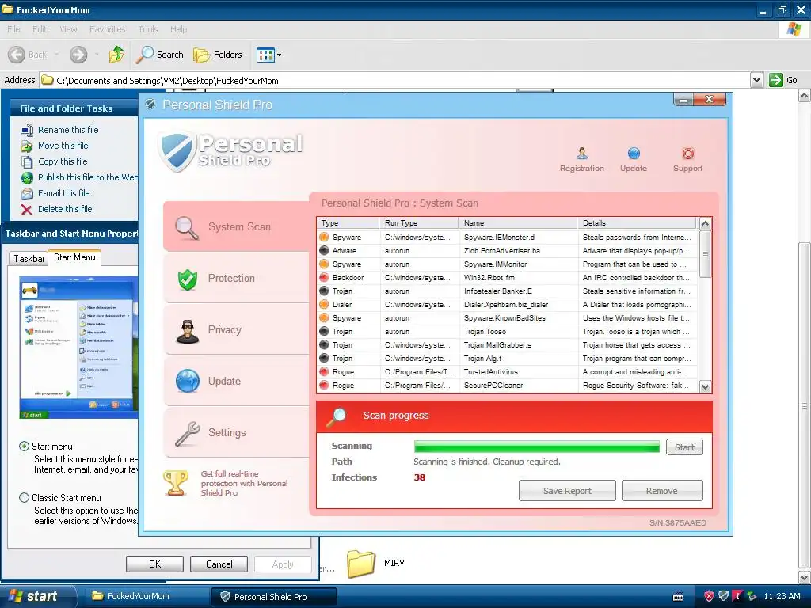
Task: Open Settings wrench section
Action: coord(187,433)
